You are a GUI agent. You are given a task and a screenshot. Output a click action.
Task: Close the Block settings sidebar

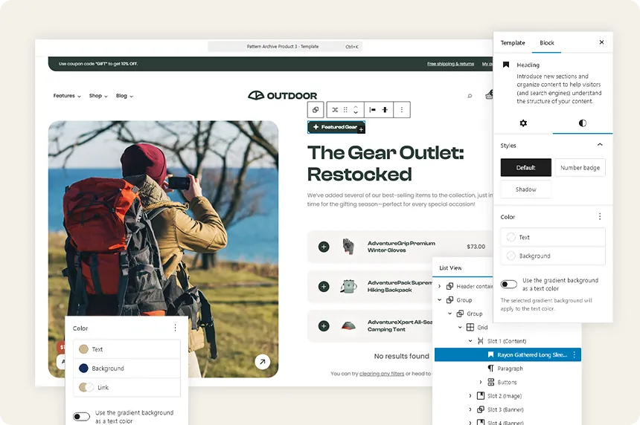click(x=601, y=42)
